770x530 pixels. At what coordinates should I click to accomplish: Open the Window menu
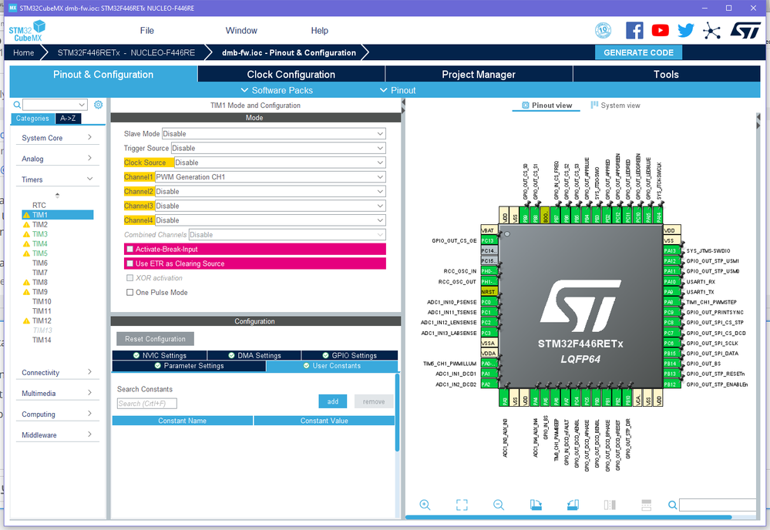[241, 30]
